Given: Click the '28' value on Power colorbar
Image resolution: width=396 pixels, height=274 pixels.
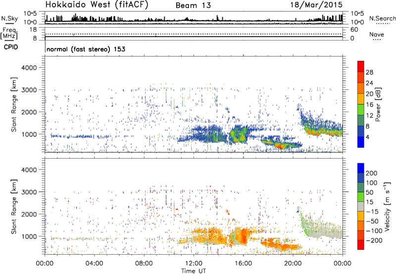Looking at the screenshot, I should [369, 72].
